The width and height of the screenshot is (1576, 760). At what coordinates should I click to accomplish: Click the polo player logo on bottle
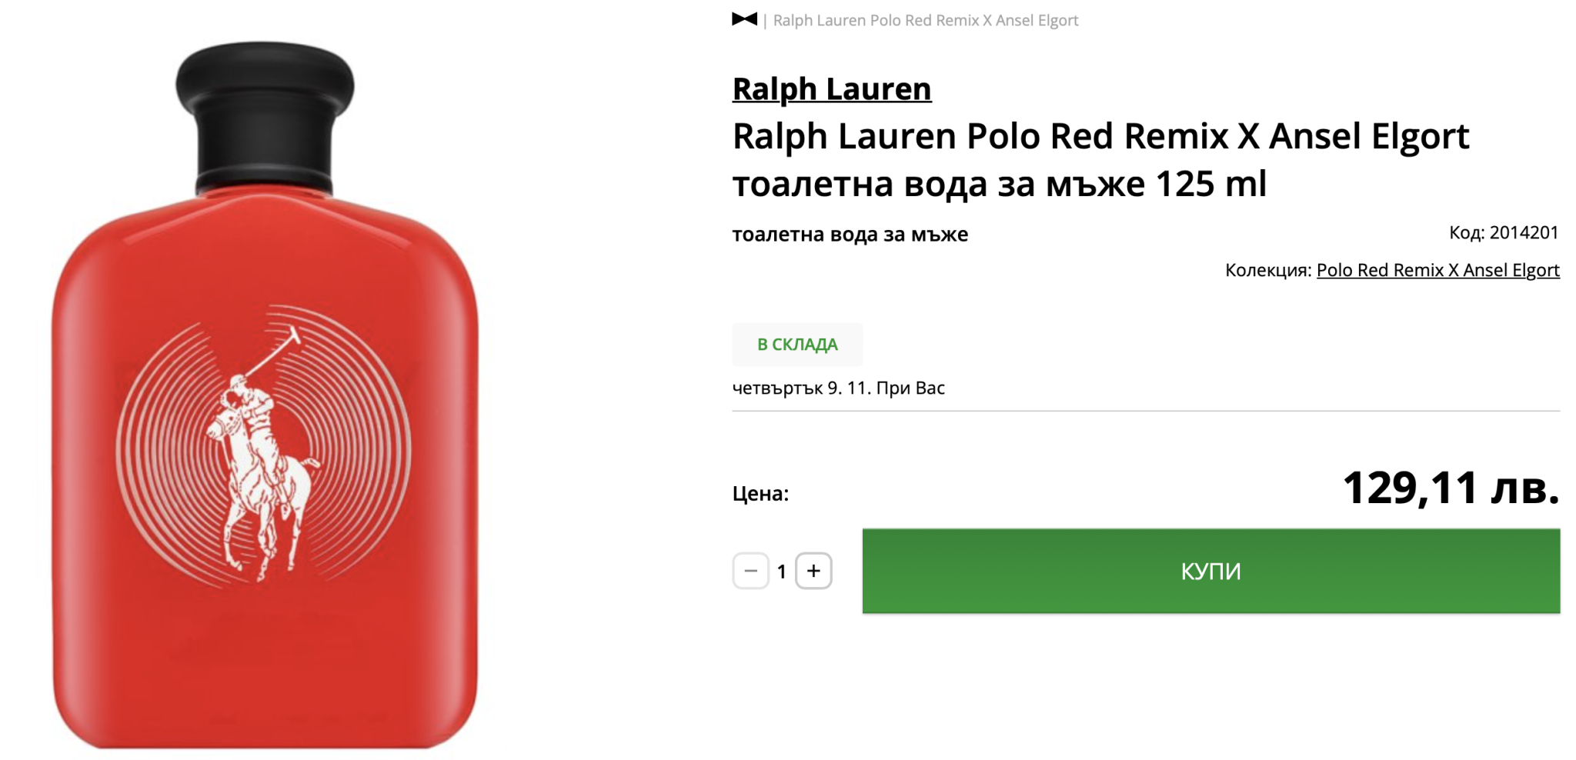coord(263,448)
